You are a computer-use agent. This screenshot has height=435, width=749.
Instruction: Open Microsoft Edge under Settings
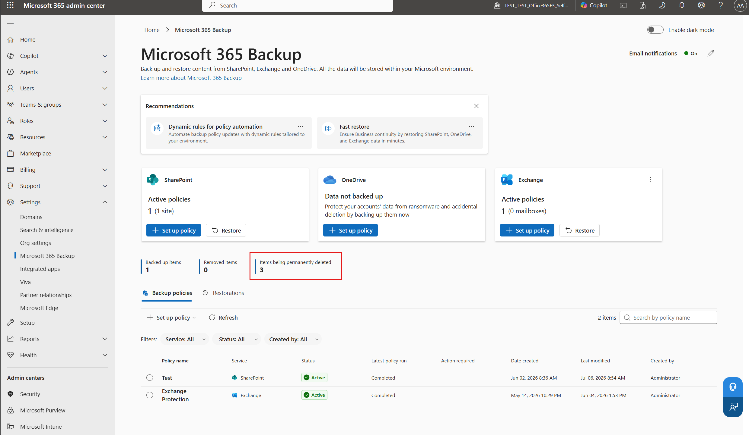(39, 308)
